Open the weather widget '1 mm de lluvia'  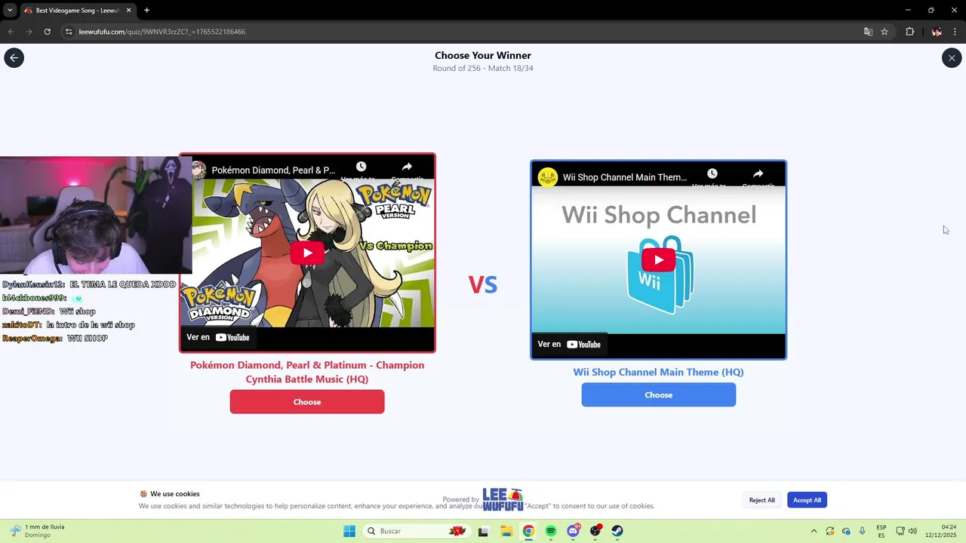(38, 531)
